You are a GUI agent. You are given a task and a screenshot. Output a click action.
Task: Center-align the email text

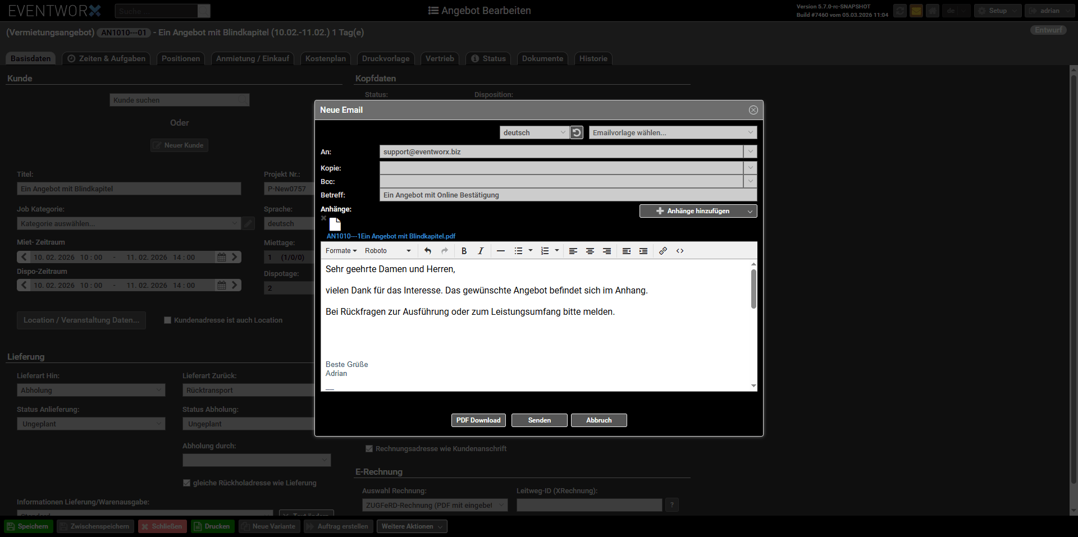(590, 251)
